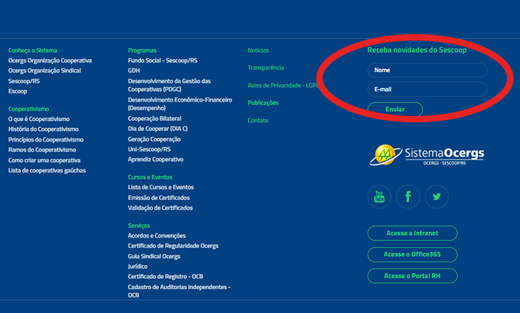Open Lista de cooperativas gaúchas link

coord(47,171)
